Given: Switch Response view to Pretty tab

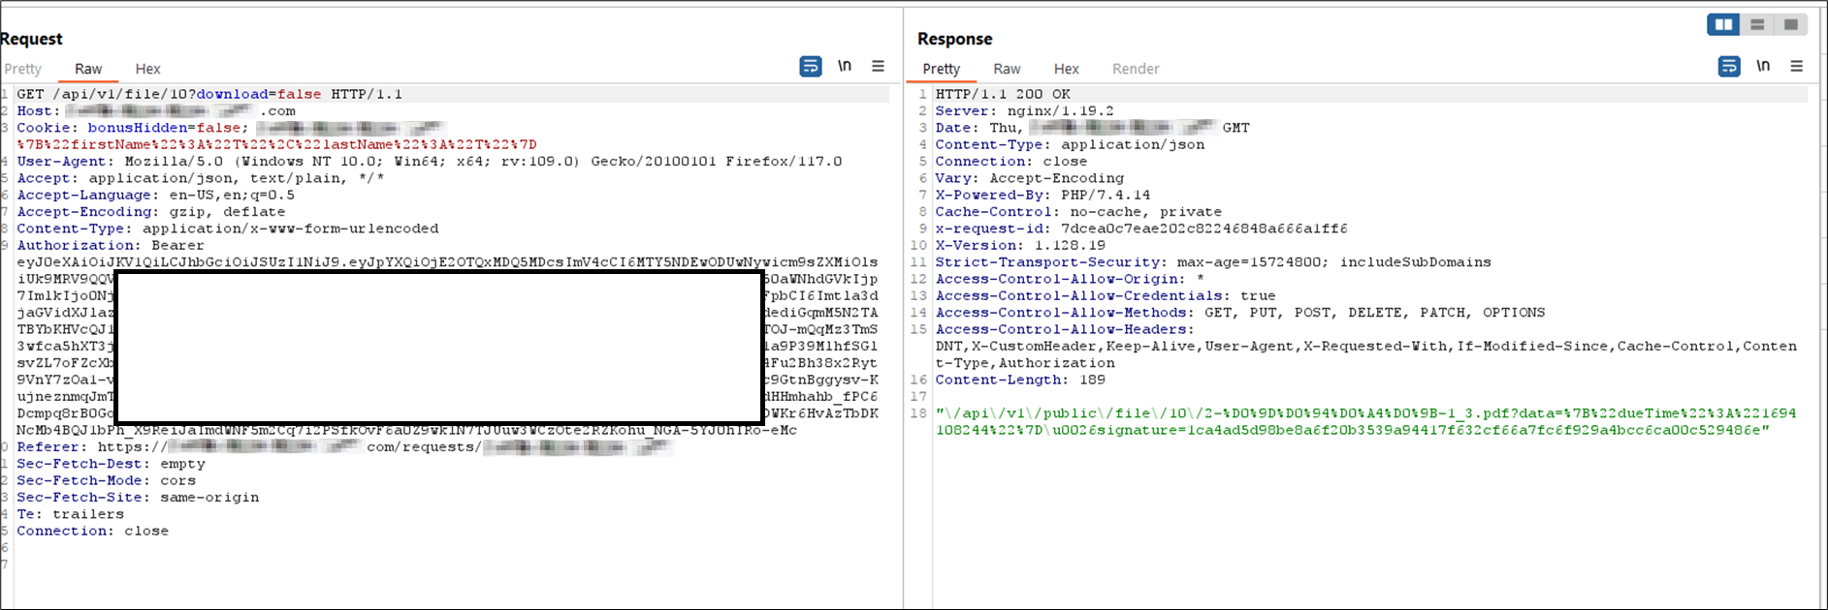Looking at the screenshot, I should [942, 69].
